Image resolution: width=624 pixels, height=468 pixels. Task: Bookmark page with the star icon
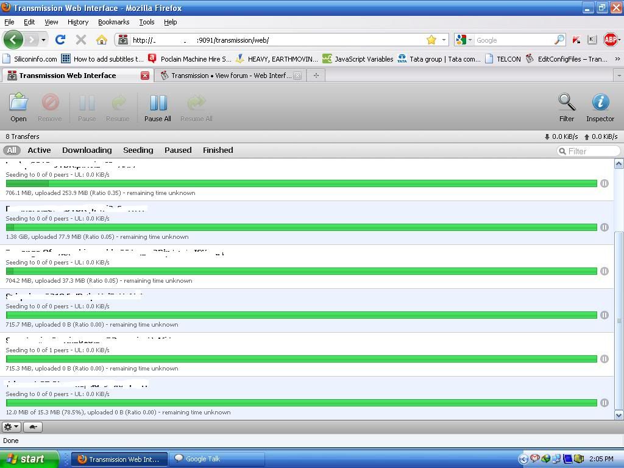431,40
